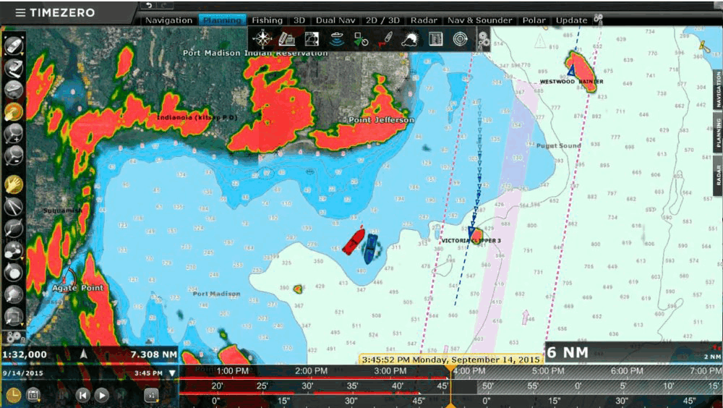723x408 pixels.
Task: Click the undo arrow button
Action: (x=149, y=6)
